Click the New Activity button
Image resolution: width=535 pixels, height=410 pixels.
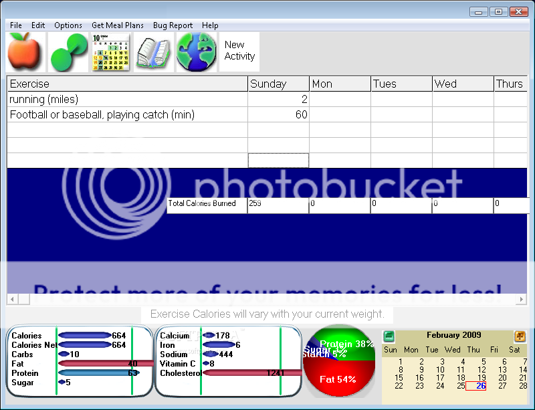pos(239,51)
